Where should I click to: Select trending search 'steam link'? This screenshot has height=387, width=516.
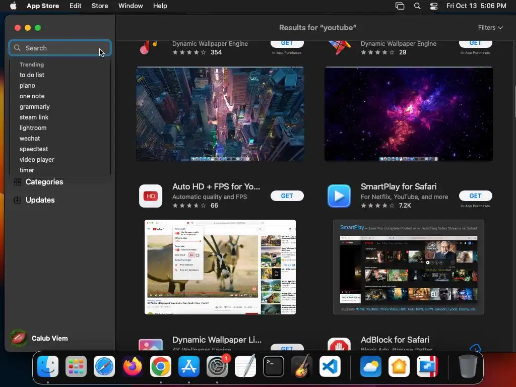(x=34, y=117)
